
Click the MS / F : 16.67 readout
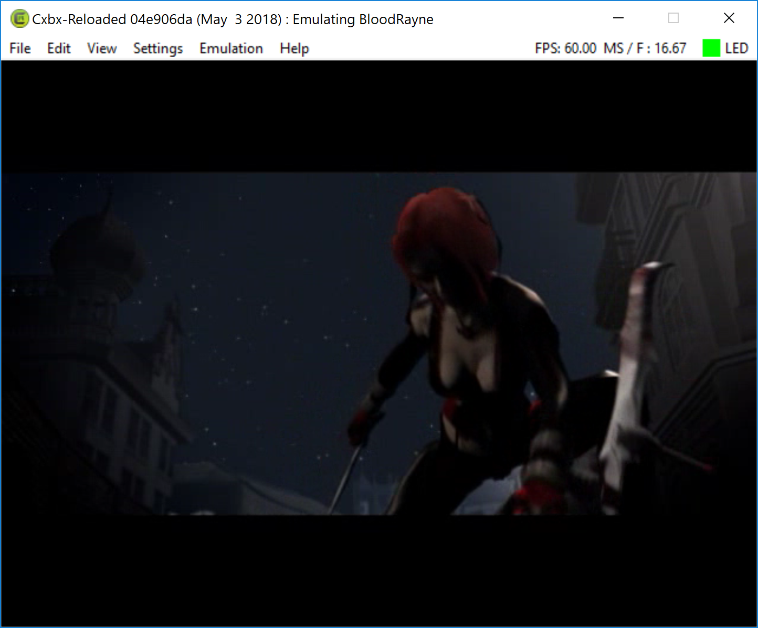645,48
